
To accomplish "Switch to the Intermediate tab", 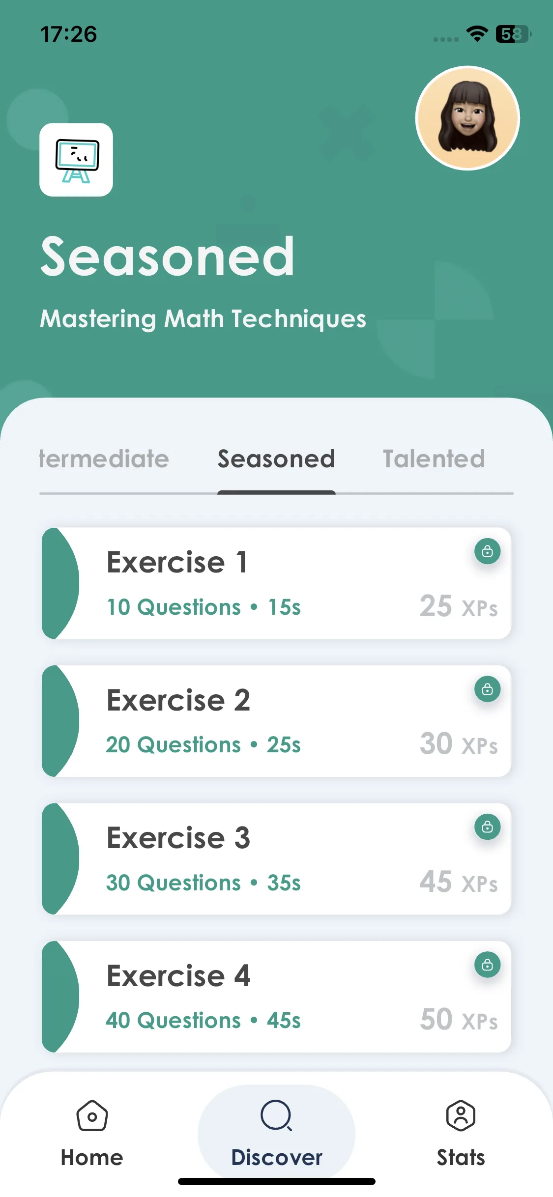I will click(x=104, y=459).
